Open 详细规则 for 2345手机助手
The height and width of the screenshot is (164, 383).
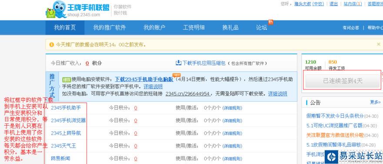[232, 108]
